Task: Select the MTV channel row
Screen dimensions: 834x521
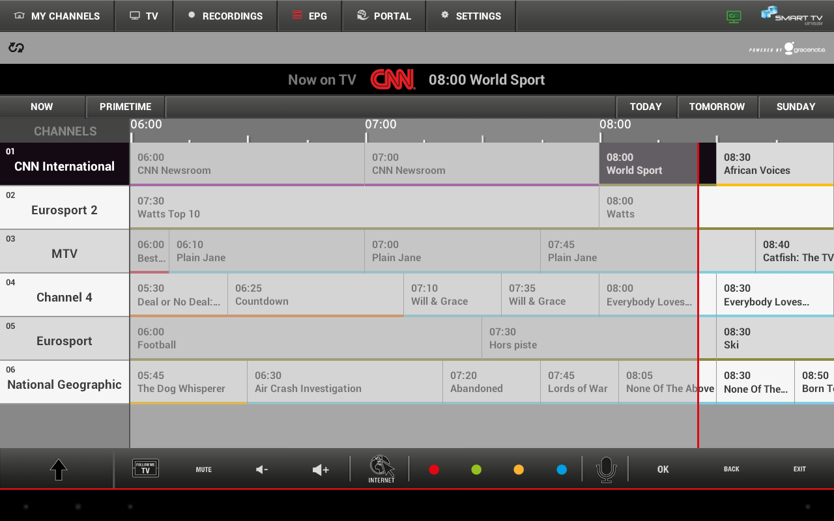Action: click(65, 251)
